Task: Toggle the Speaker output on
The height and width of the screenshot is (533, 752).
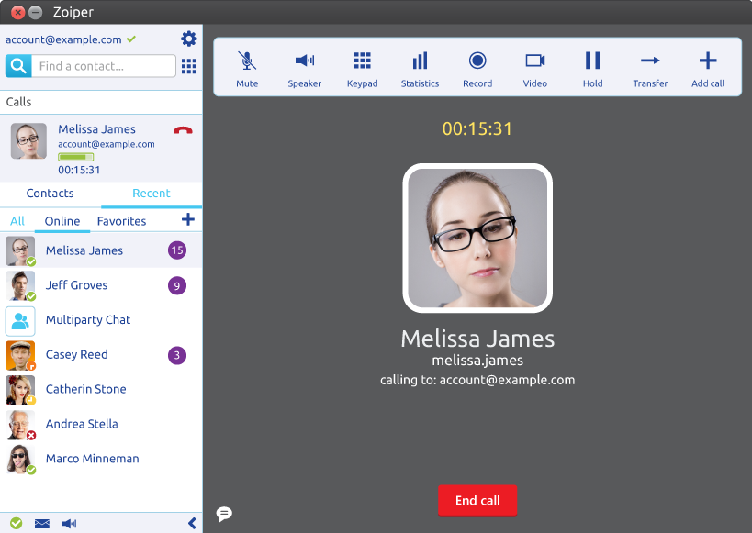Action: tap(304, 68)
